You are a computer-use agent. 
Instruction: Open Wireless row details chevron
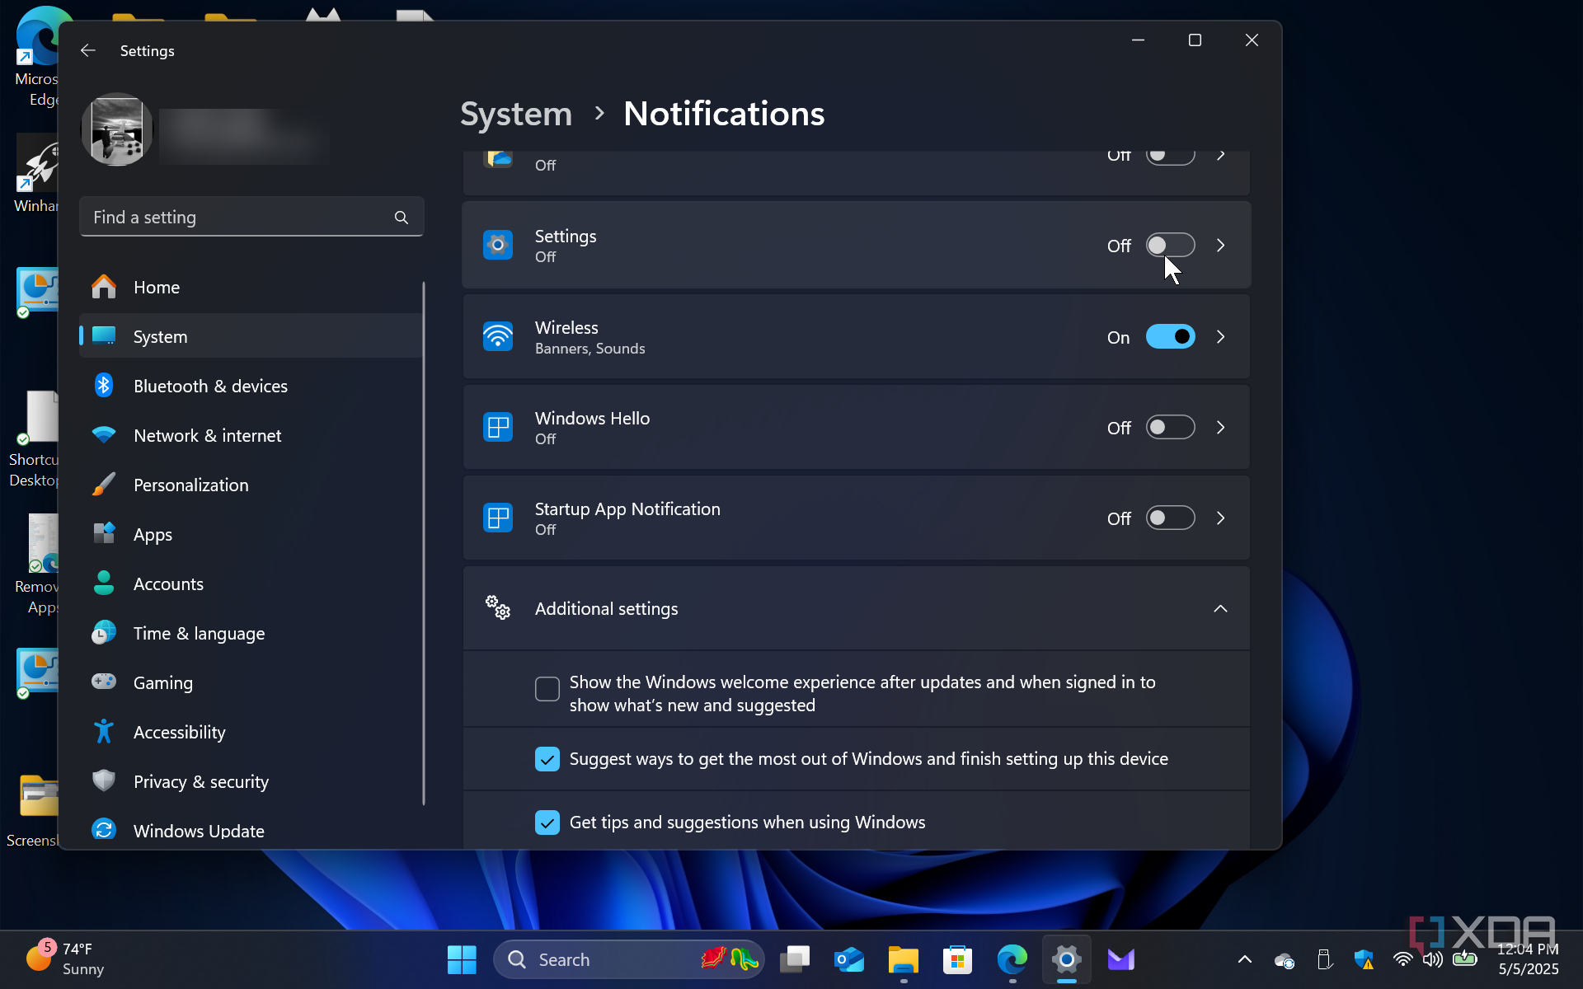1221,337
